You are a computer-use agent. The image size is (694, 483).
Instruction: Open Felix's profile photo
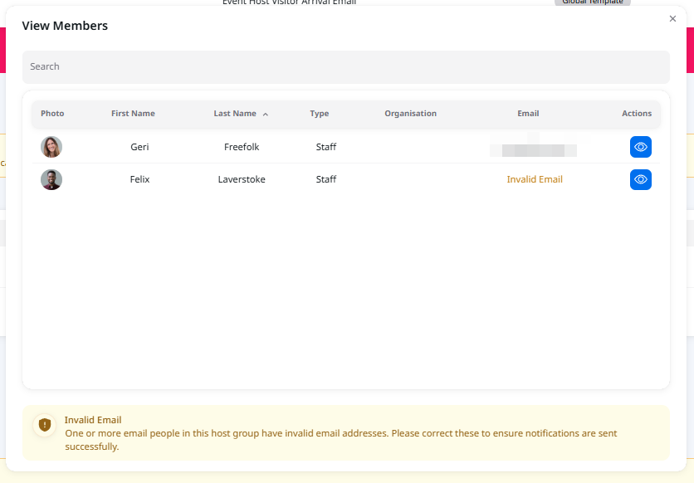(51, 179)
